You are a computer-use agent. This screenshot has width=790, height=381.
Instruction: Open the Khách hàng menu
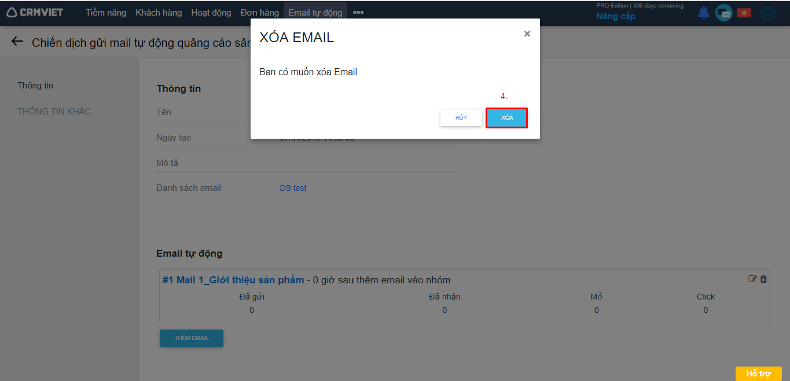[x=159, y=12]
